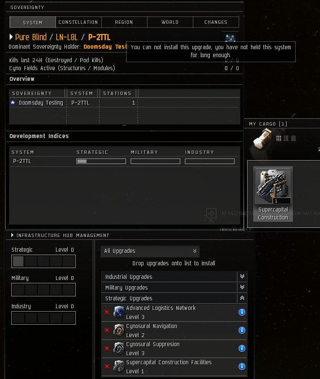This screenshot has height=379, width=320.
Task: Click the Strategic development index bar
Action: (101, 161)
